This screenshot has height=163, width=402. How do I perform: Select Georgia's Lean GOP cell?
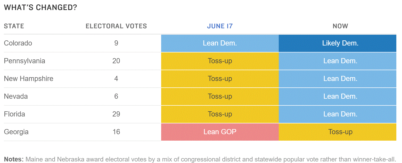click(x=220, y=132)
